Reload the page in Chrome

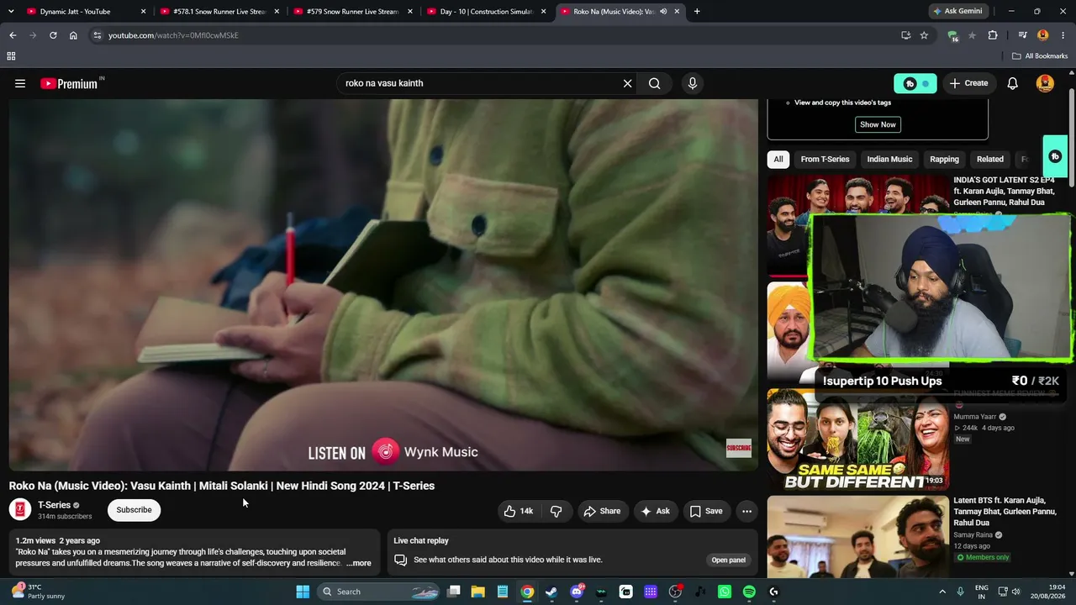coord(53,35)
